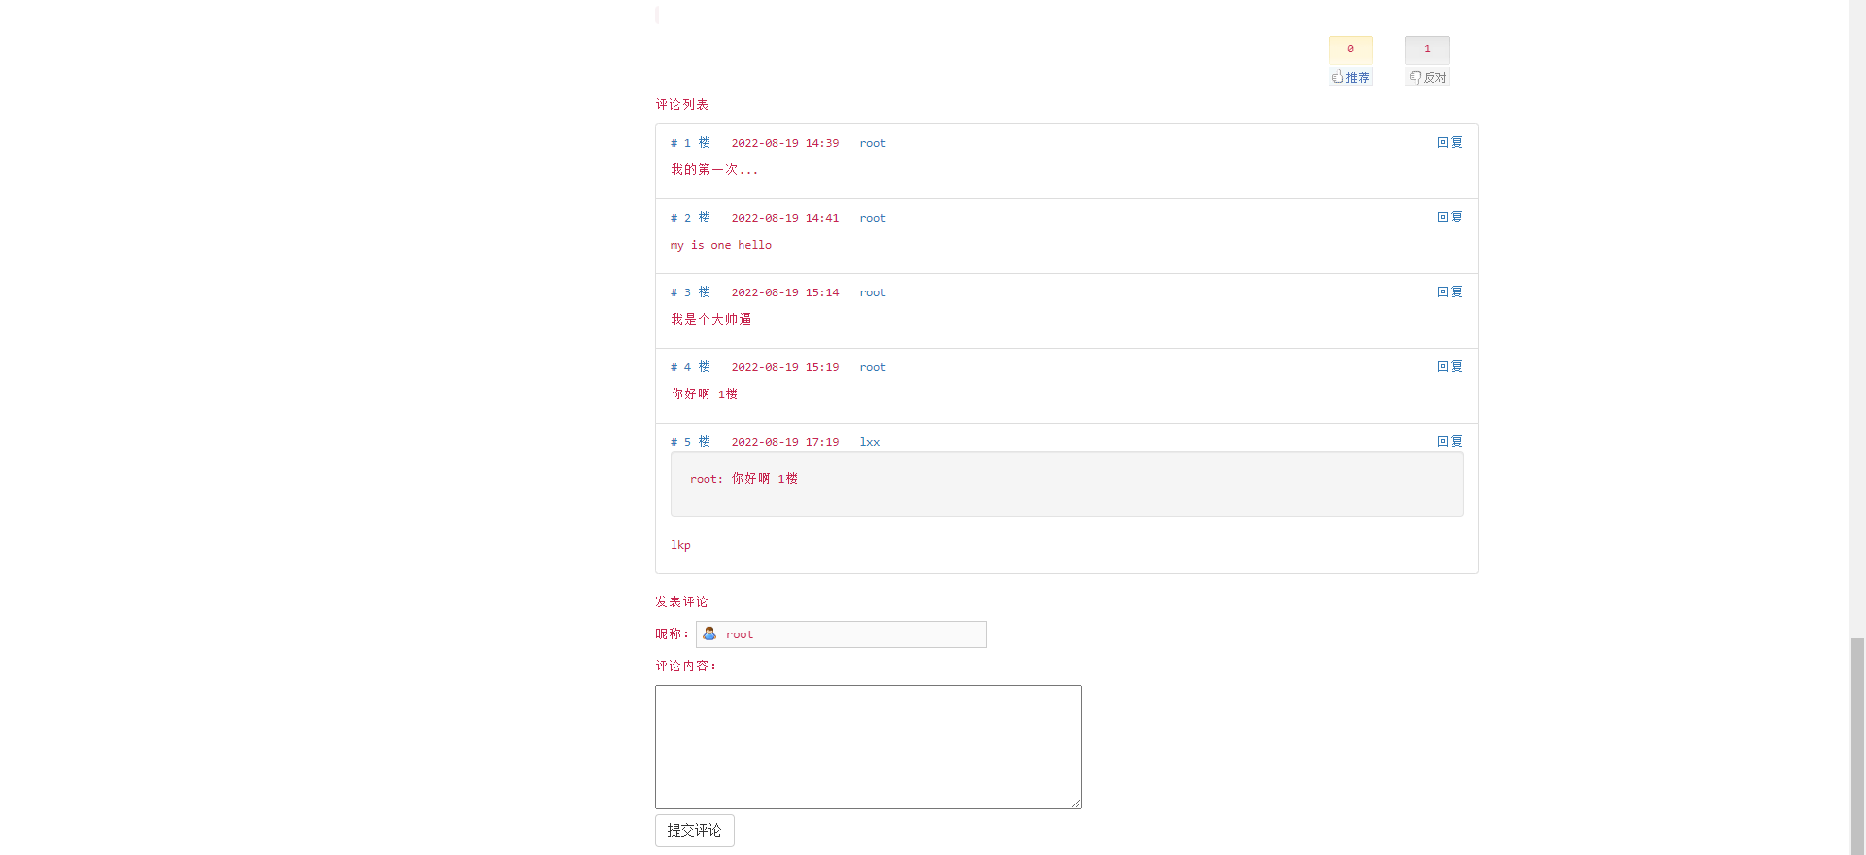This screenshot has height=855, width=1866.
Task: Click inside the 评论内容 text area
Action: click(x=867, y=746)
